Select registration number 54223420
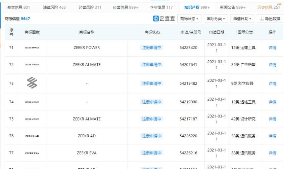Image resolution: width=284 pixels, height=169 pixels. [188, 47]
